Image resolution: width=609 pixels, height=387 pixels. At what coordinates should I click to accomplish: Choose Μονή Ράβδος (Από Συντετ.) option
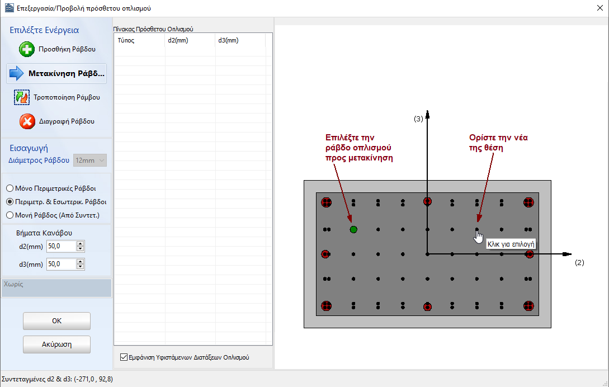[x=10, y=215]
